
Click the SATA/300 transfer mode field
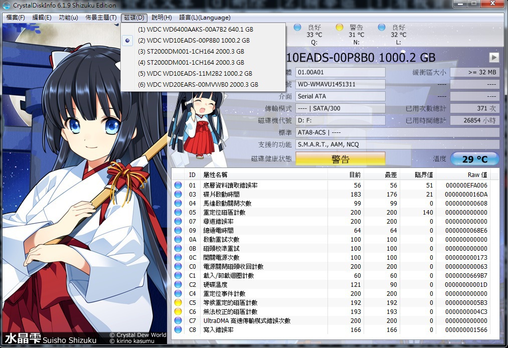pyautogui.click(x=340, y=108)
